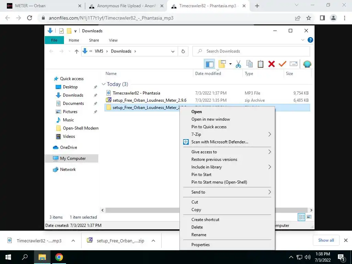
Task: Open Videos in navigation pane
Action: click(x=69, y=136)
